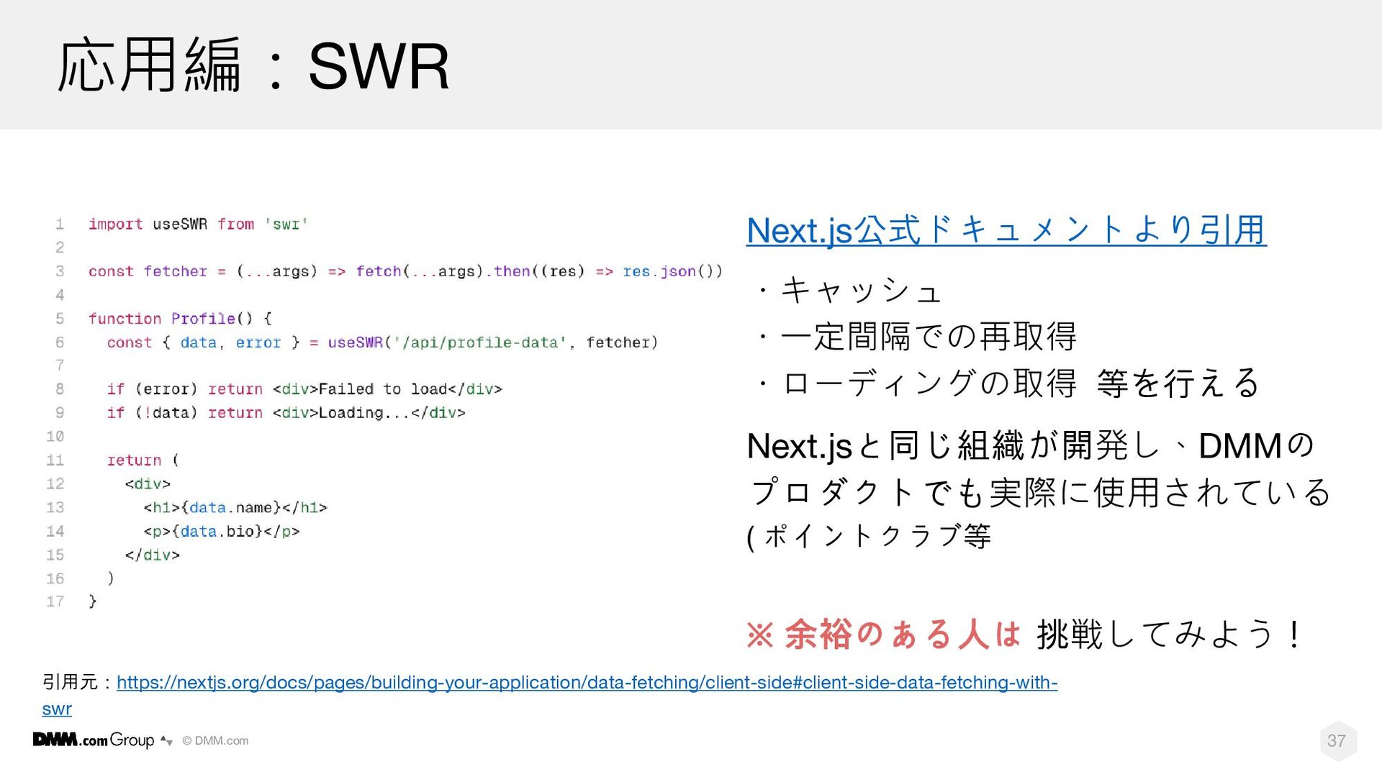The width and height of the screenshot is (1382, 777).
Task: Click the 'Failed to load' code line
Action: point(304,389)
